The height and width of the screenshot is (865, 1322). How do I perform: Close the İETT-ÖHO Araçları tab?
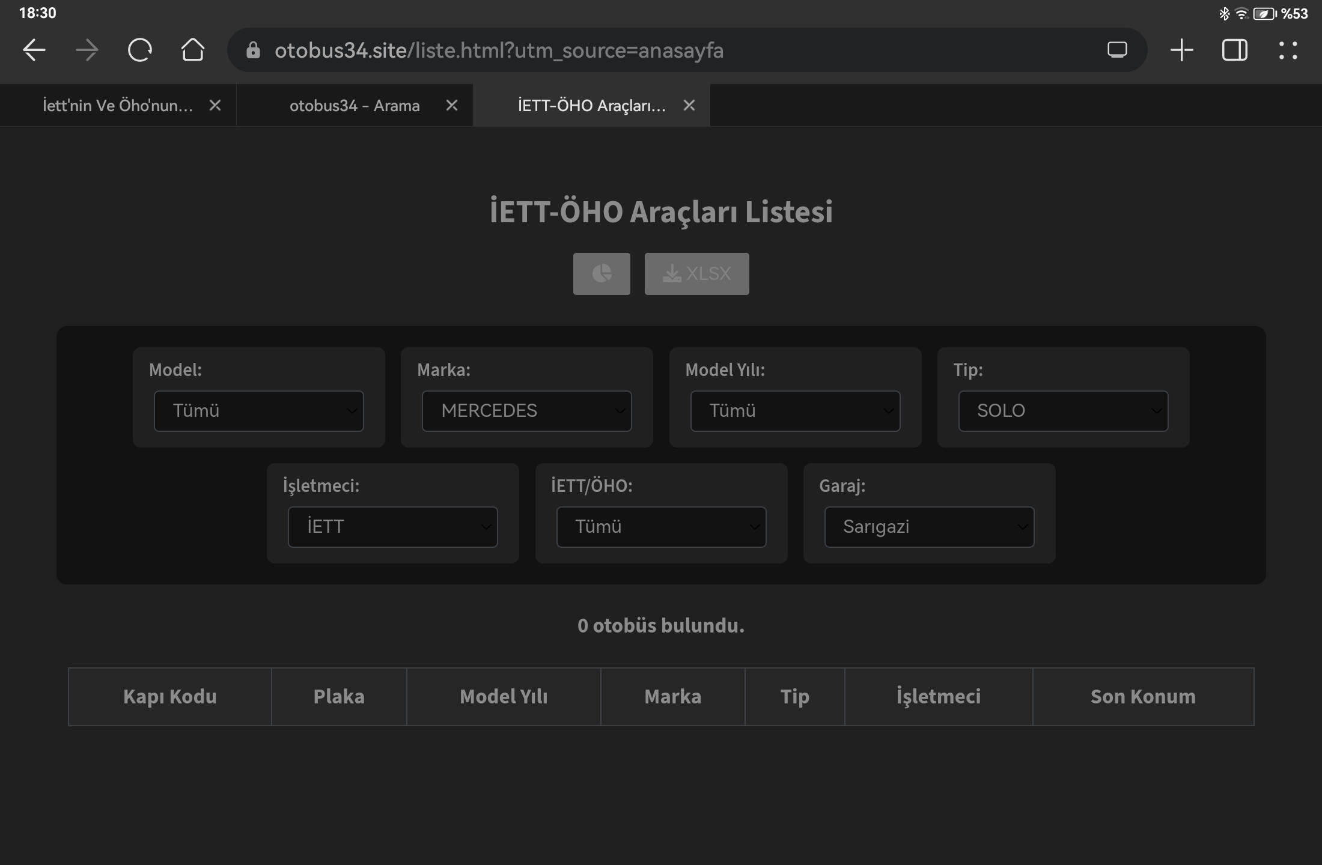[x=689, y=106]
